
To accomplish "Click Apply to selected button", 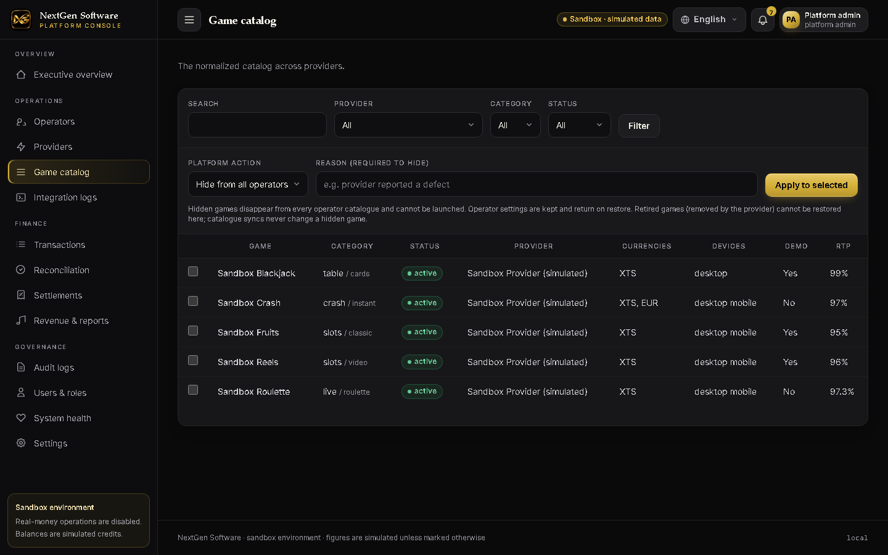I will pos(812,185).
